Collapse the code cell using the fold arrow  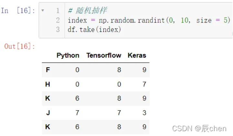[43, 10]
